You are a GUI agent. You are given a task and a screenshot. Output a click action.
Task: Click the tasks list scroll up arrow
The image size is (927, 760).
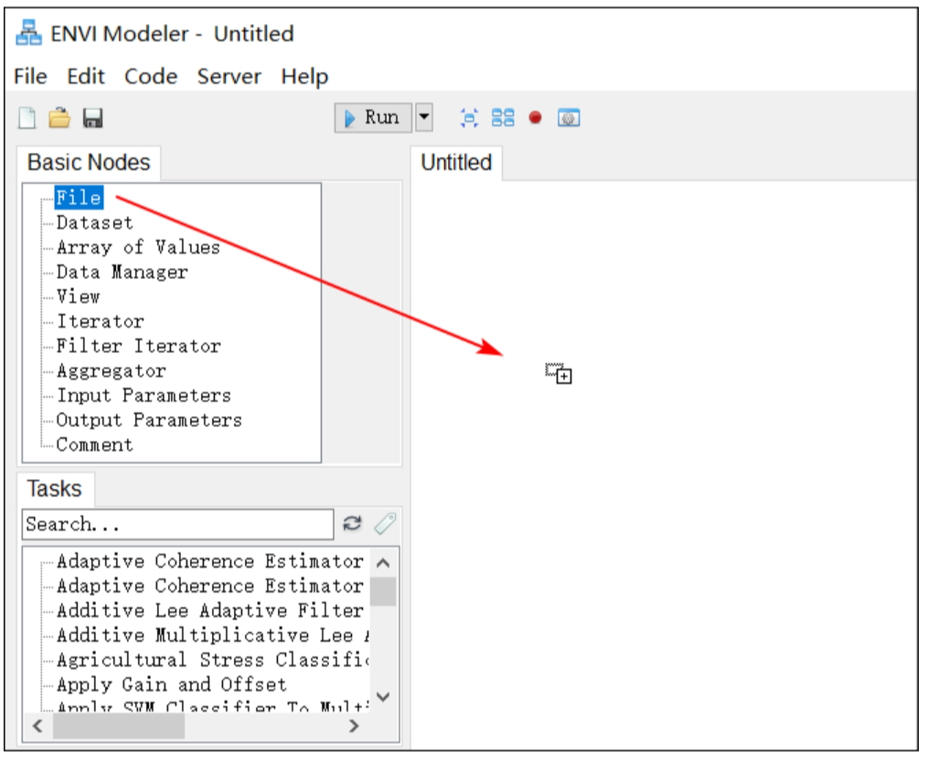[x=383, y=563]
